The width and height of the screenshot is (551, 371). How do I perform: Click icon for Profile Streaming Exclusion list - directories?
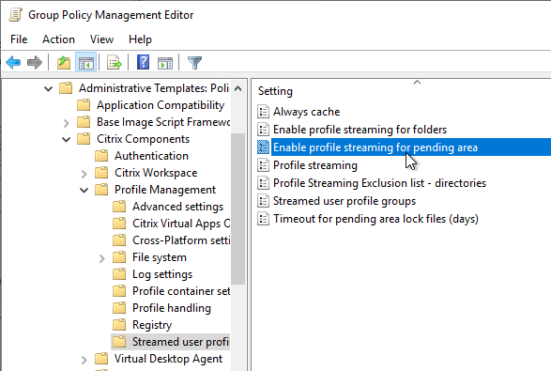point(263,183)
